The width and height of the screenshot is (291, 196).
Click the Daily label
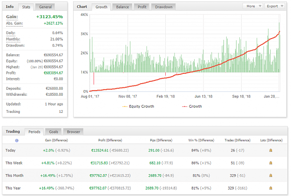[x=11, y=33]
